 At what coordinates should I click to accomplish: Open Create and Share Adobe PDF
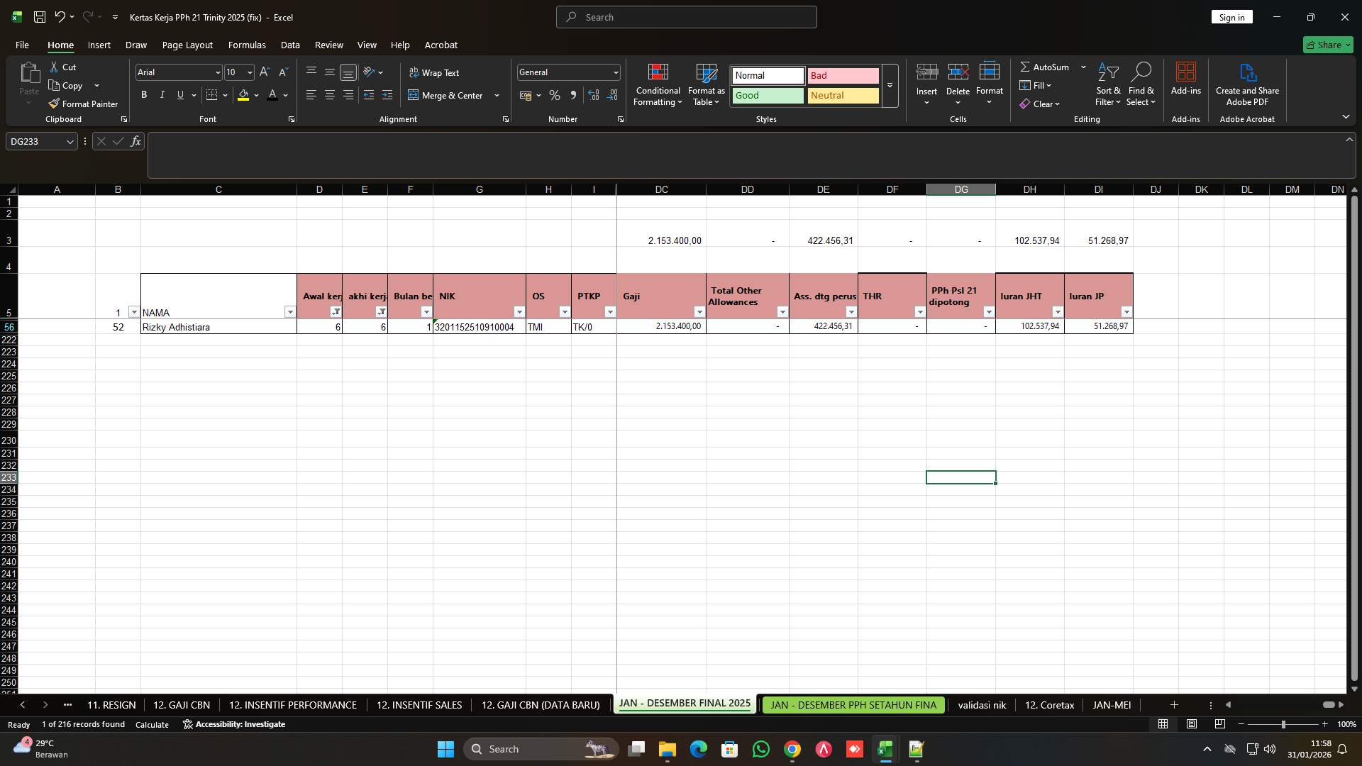pos(1247,84)
